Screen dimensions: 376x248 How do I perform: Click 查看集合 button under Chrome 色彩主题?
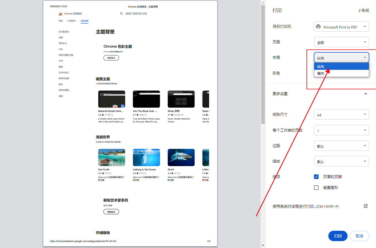coord(111,58)
